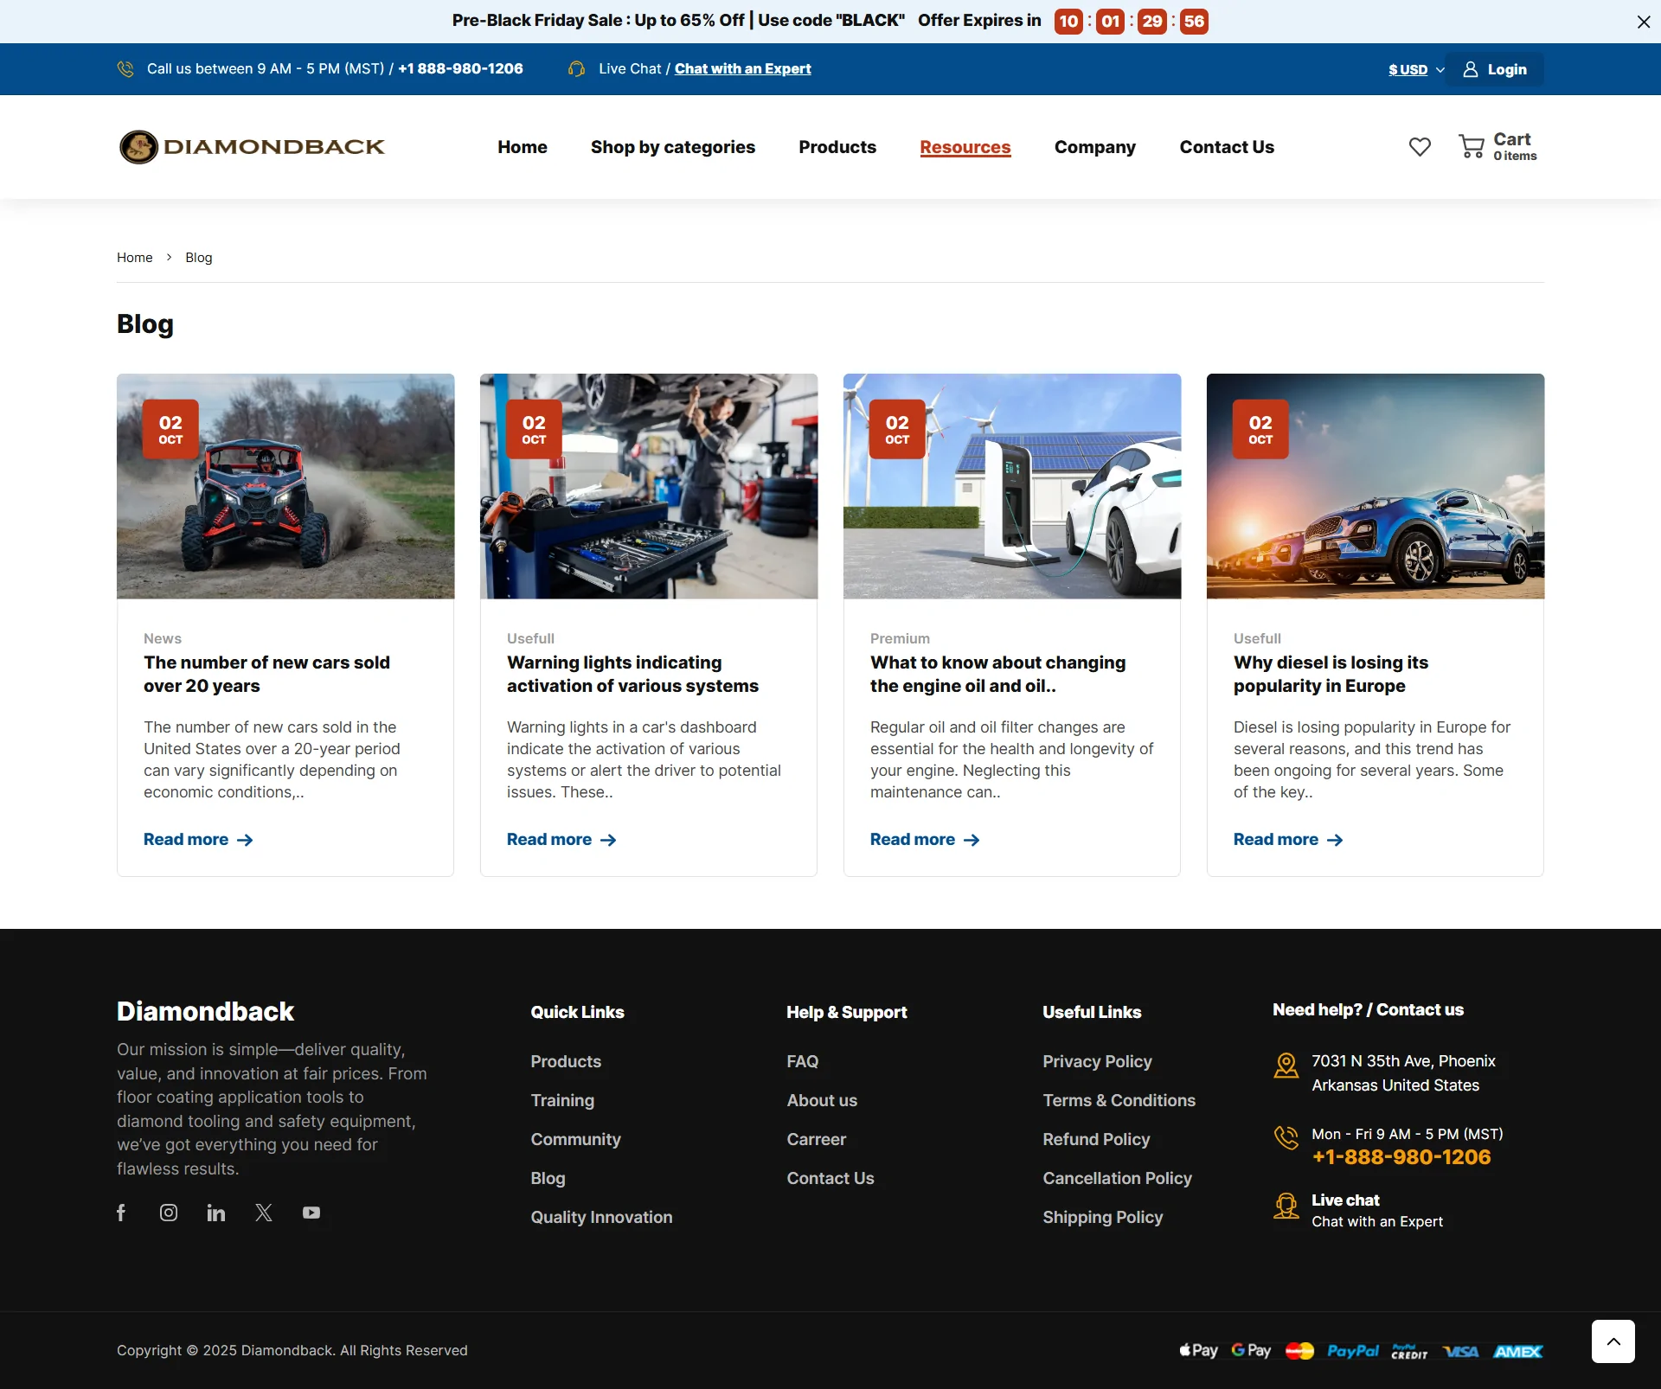Click the PayPal payment icon
Image resolution: width=1661 pixels, height=1389 pixels.
pyautogui.click(x=1353, y=1351)
